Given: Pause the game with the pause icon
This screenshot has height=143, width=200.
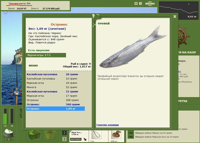Looking at the screenshot, I should pos(136,3).
